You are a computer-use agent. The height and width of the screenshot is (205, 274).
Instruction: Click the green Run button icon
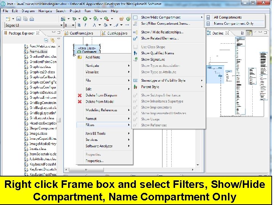[x=85, y=19]
